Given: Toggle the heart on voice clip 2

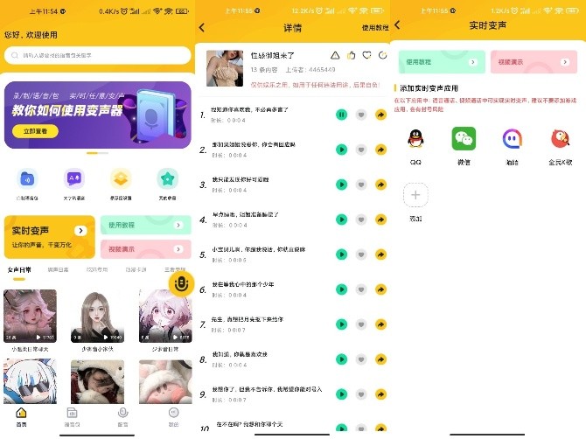Looking at the screenshot, I should (361, 150).
